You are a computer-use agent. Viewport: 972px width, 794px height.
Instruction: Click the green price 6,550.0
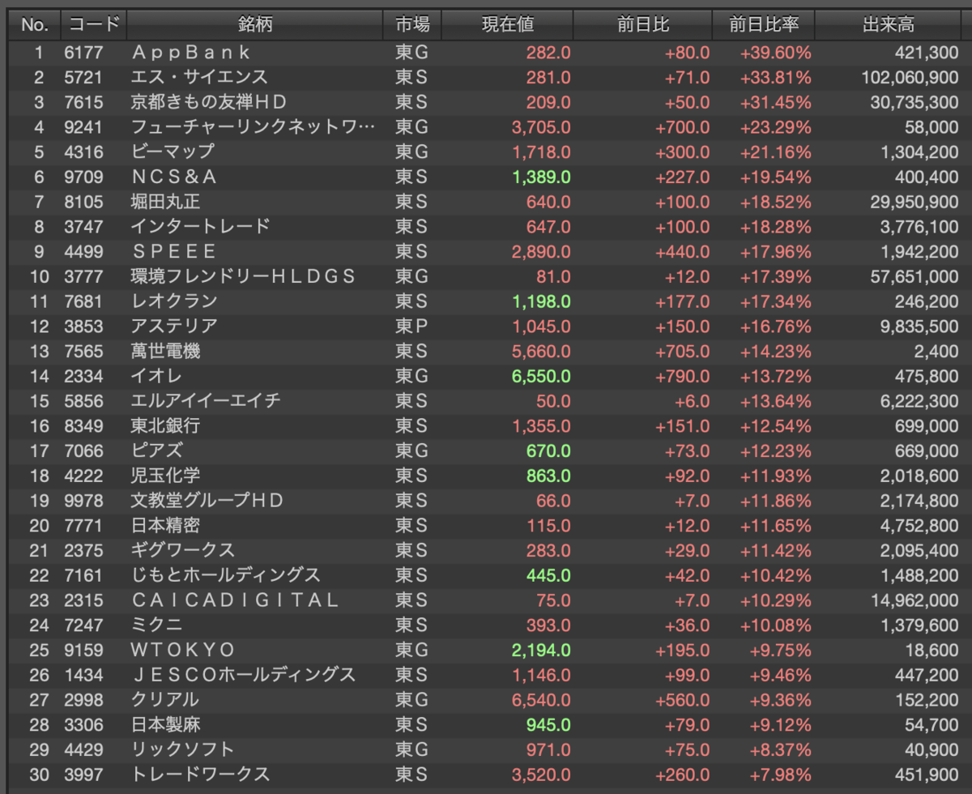tap(541, 376)
